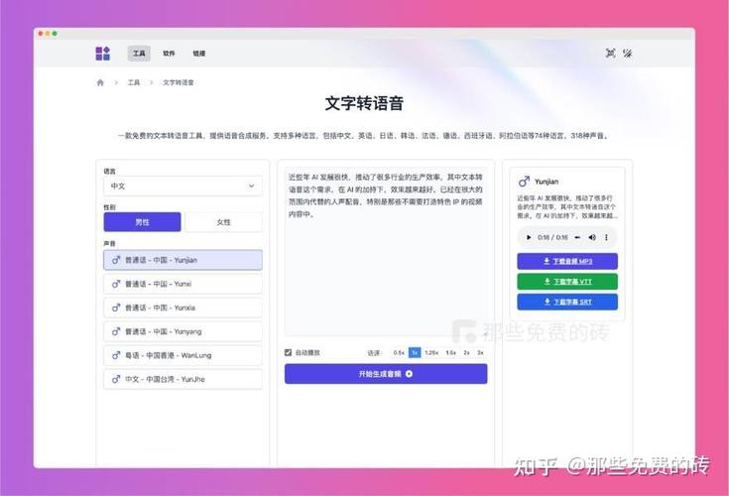Click 工具 in the breadcrumb

[x=134, y=82]
